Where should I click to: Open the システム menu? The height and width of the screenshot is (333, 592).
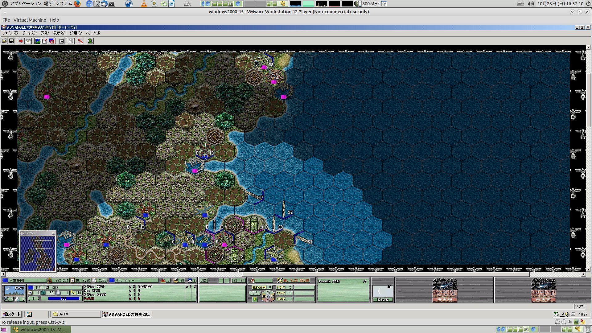[64, 4]
